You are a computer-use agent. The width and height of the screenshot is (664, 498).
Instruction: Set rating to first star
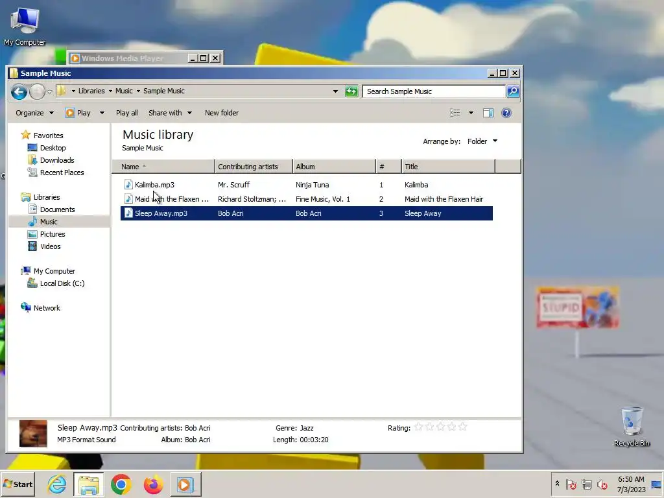click(x=418, y=427)
